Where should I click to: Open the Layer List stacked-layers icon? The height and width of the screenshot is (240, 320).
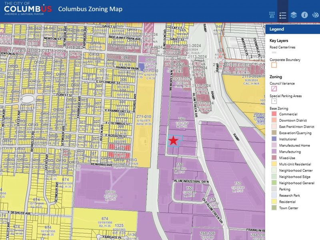294,15
